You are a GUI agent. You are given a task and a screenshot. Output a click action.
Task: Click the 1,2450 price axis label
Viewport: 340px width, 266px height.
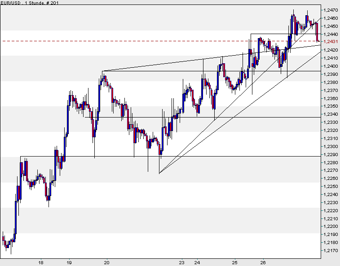tap(330, 26)
